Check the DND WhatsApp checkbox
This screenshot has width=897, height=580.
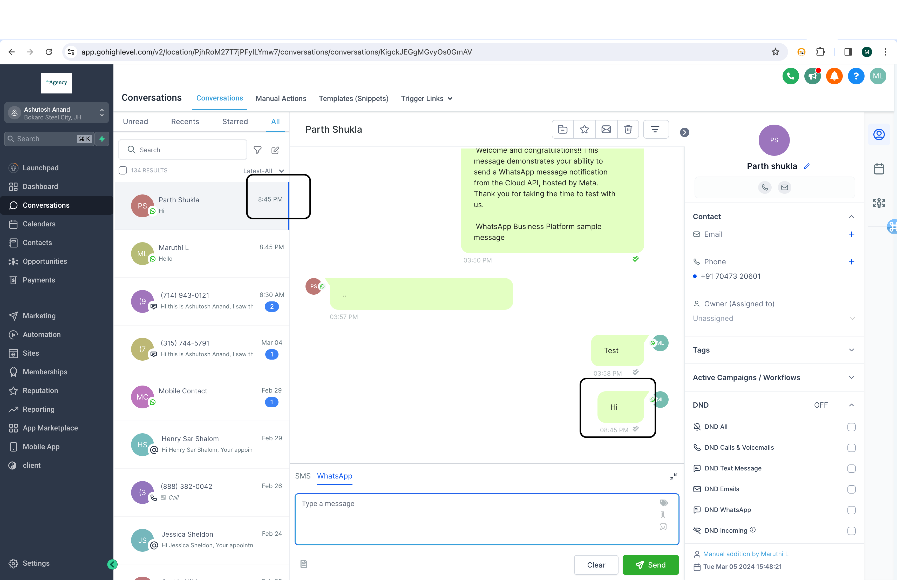851,510
